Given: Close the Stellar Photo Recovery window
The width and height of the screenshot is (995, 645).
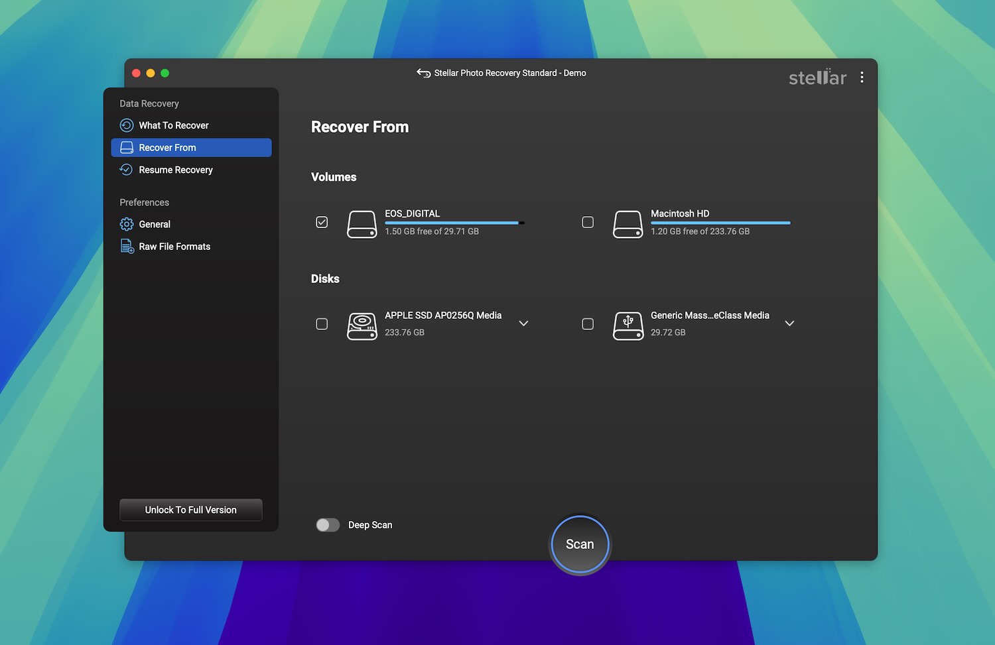Looking at the screenshot, I should 136,73.
